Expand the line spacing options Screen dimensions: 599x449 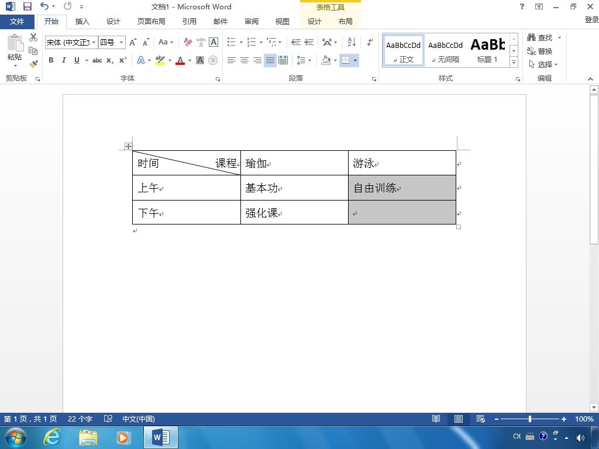pyautogui.click(x=304, y=60)
